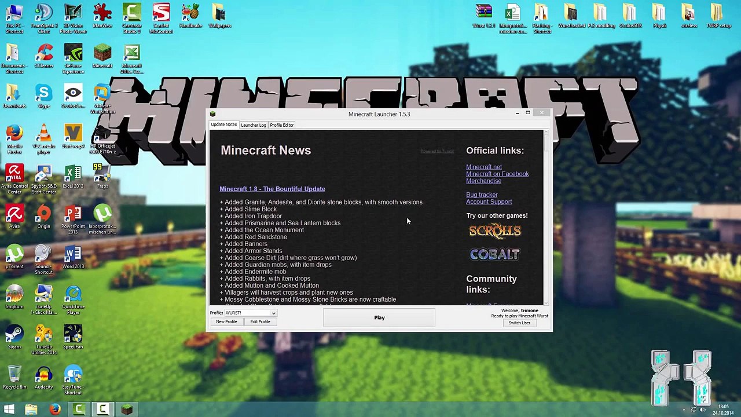Open File Explorer from the taskbar

31,410
